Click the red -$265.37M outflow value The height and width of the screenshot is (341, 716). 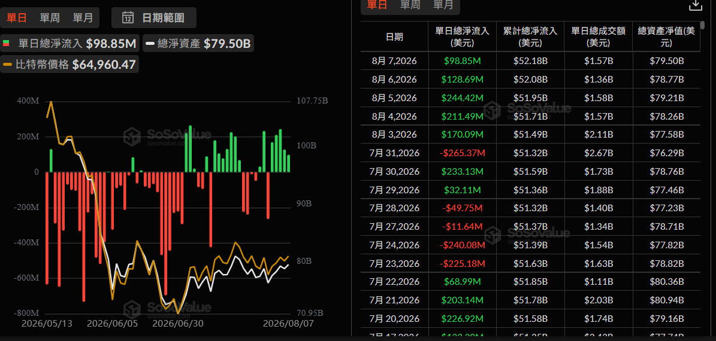[x=462, y=153]
